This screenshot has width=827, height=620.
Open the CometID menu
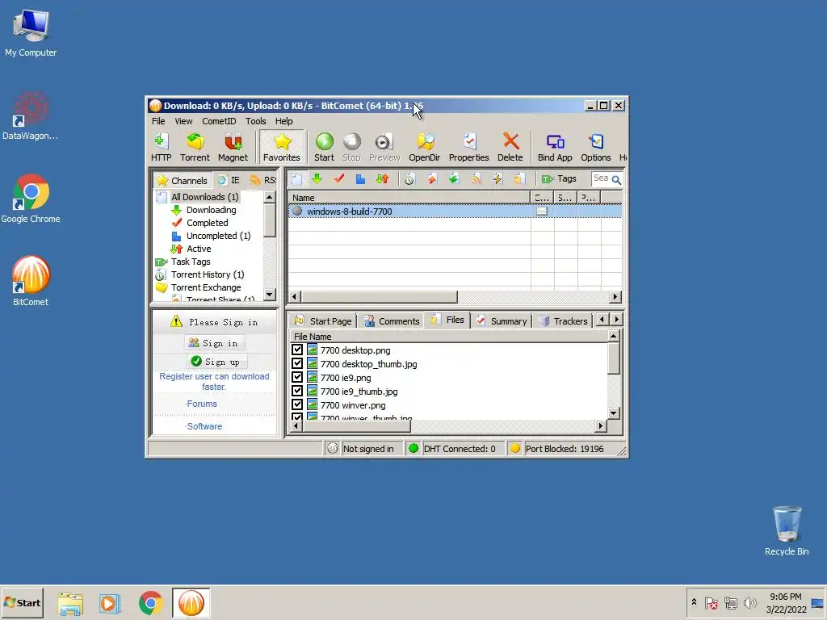pyautogui.click(x=219, y=121)
